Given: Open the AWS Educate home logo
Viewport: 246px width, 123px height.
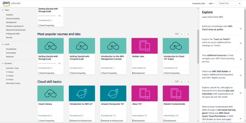Looking at the screenshot, I should tap(11, 3).
